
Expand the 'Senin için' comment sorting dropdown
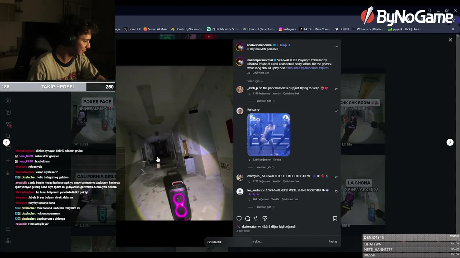click(x=255, y=81)
